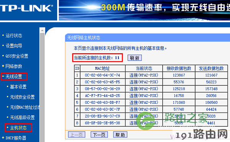
Task: Expand 网络参数 section
Action: click(x=13, y=66)
